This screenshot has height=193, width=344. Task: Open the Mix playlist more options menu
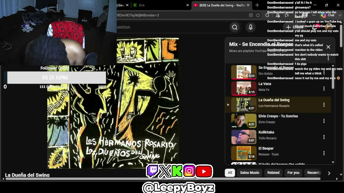tap(328, 58)
